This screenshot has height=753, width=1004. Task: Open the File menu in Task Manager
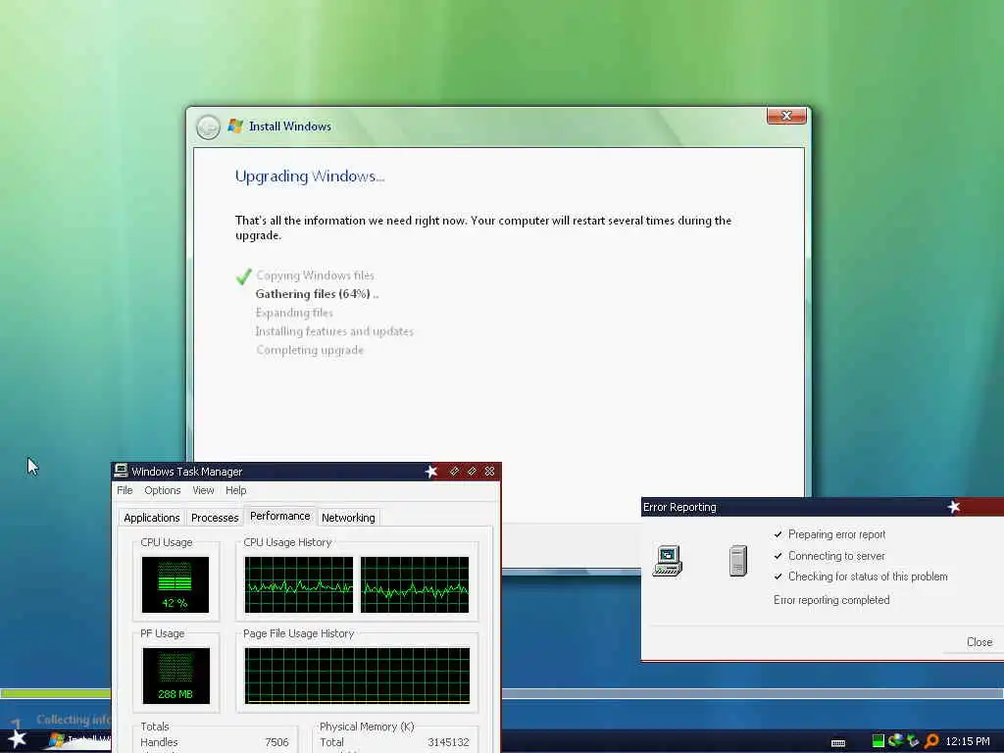[125, 490]
